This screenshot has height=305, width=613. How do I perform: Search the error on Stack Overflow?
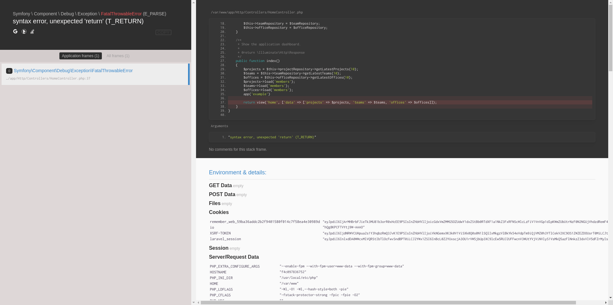[x=32, y=32]
